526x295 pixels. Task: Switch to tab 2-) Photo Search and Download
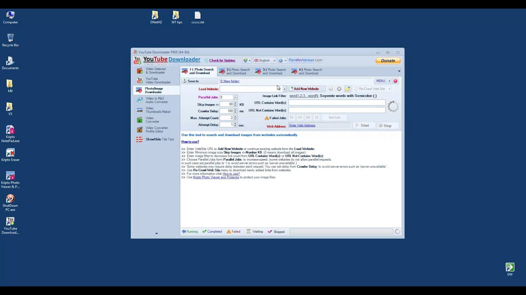click(x=235, y=71)
